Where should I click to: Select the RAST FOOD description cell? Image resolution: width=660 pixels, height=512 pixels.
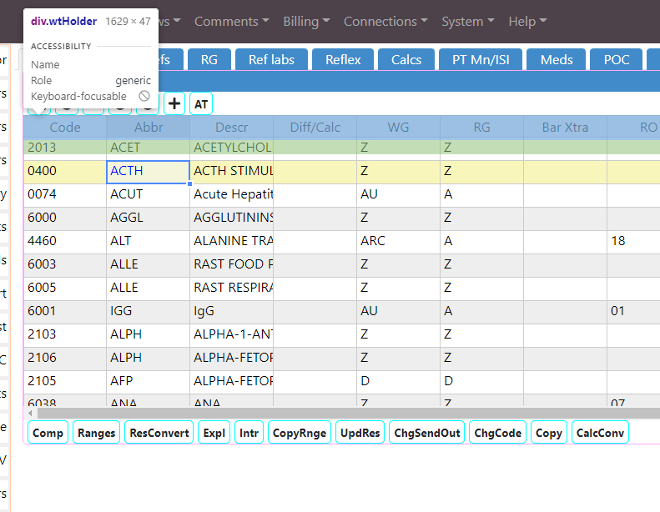pyautogui.click(x=231, y=264)
